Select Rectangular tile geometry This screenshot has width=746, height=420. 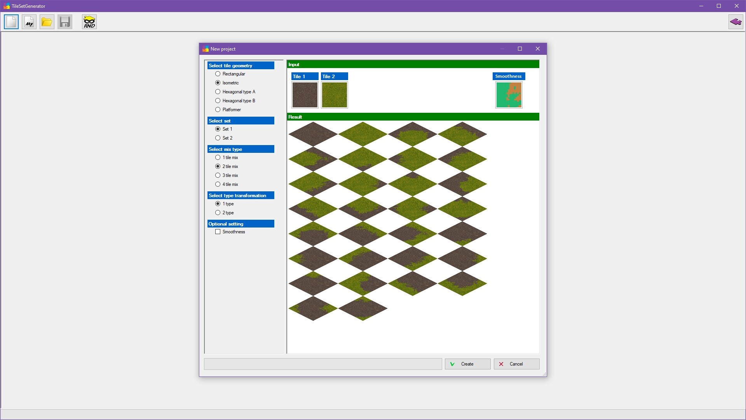click(x=218, y=73)
